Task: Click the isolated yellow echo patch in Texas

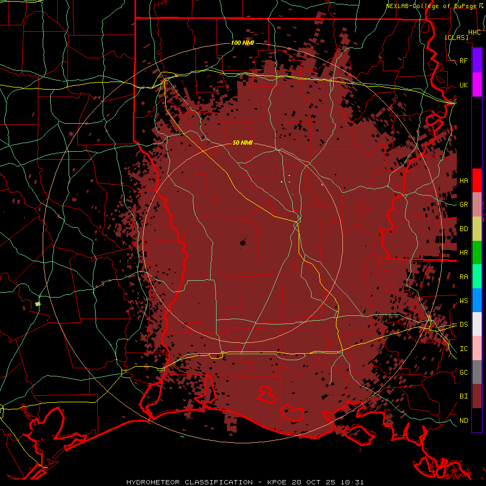Action: tap(38, 303)
